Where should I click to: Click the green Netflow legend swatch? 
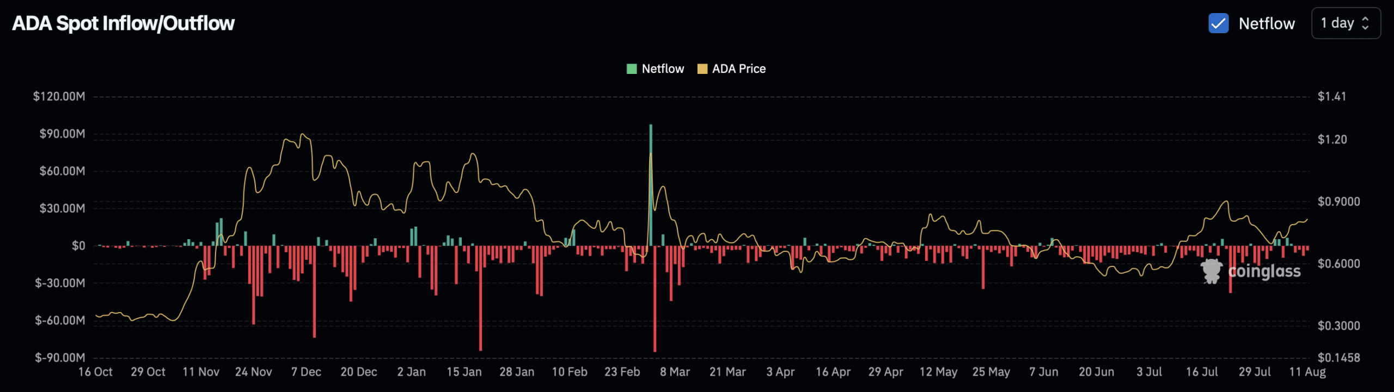tap(632, 69)
